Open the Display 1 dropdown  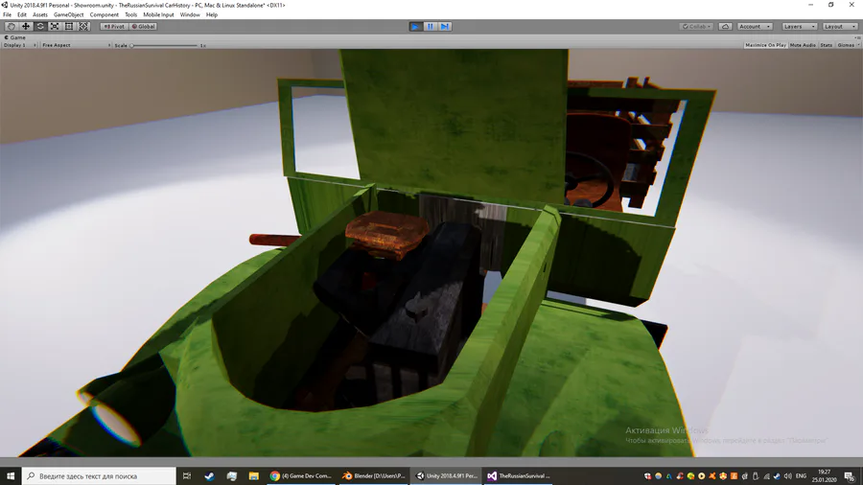point(19,45)
